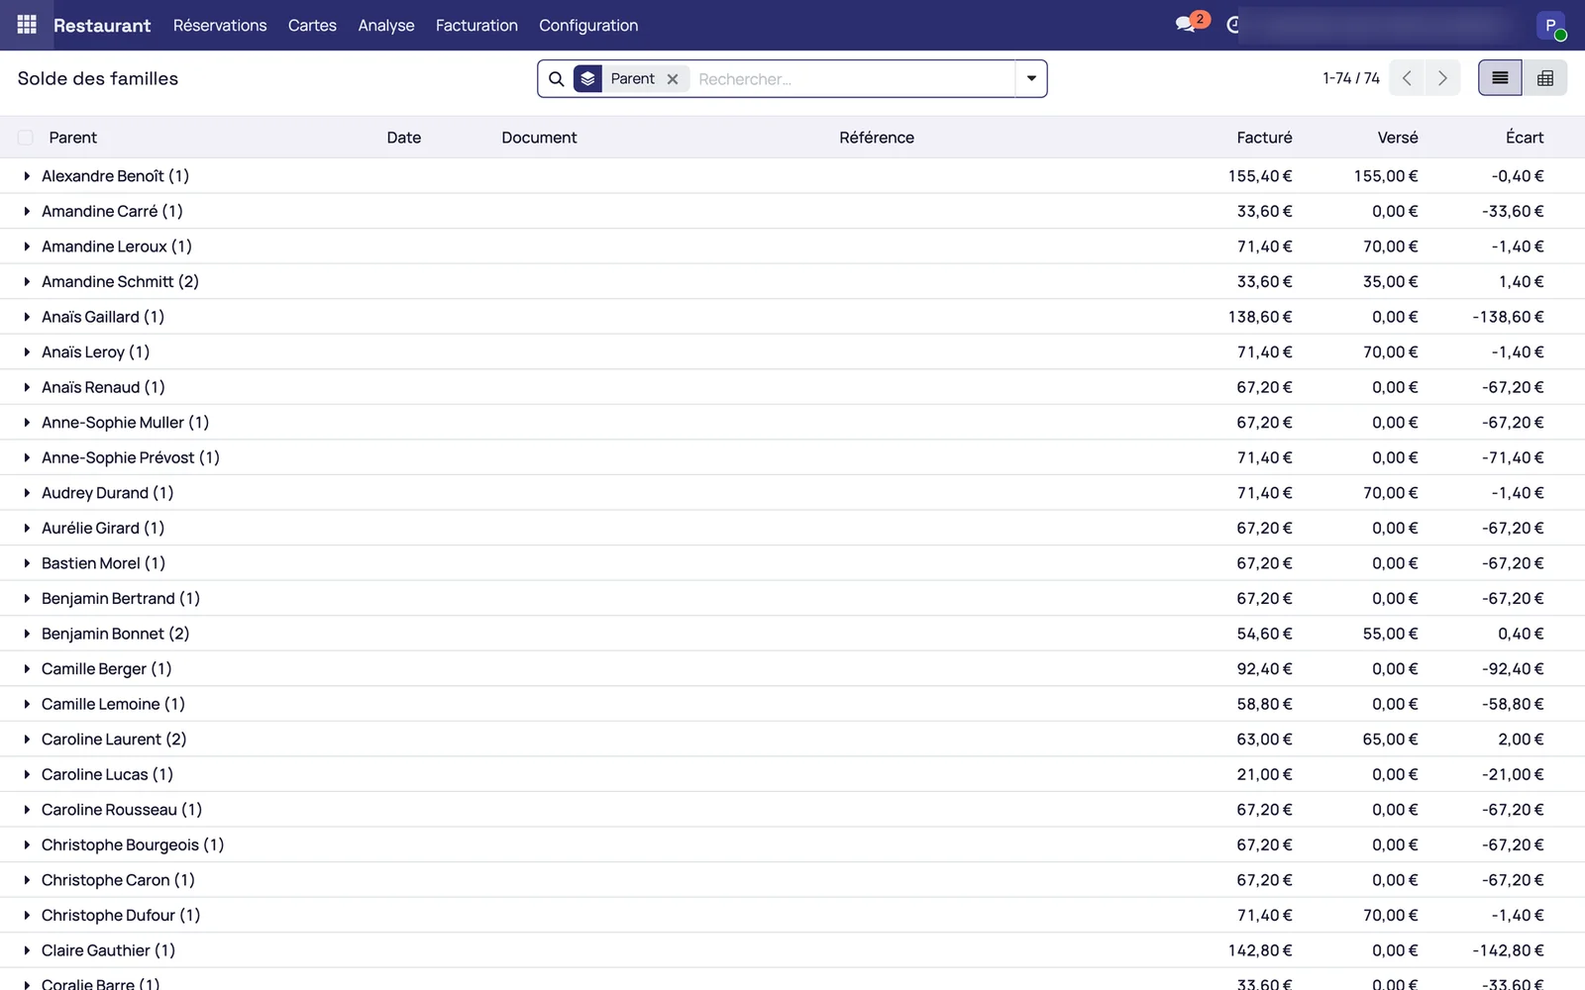
Task: Go to previous page of records
Action: pyautogui.click(x=1407, y=78)
